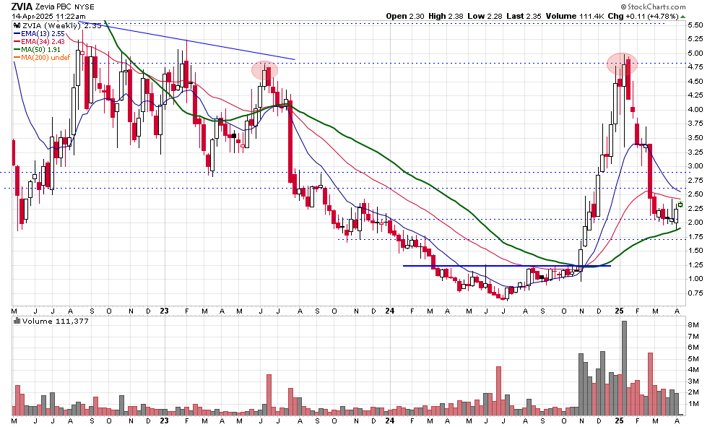Click the 5.50 price label on the right axis
Screen dimensions: 715x427
tap(697, 25)
